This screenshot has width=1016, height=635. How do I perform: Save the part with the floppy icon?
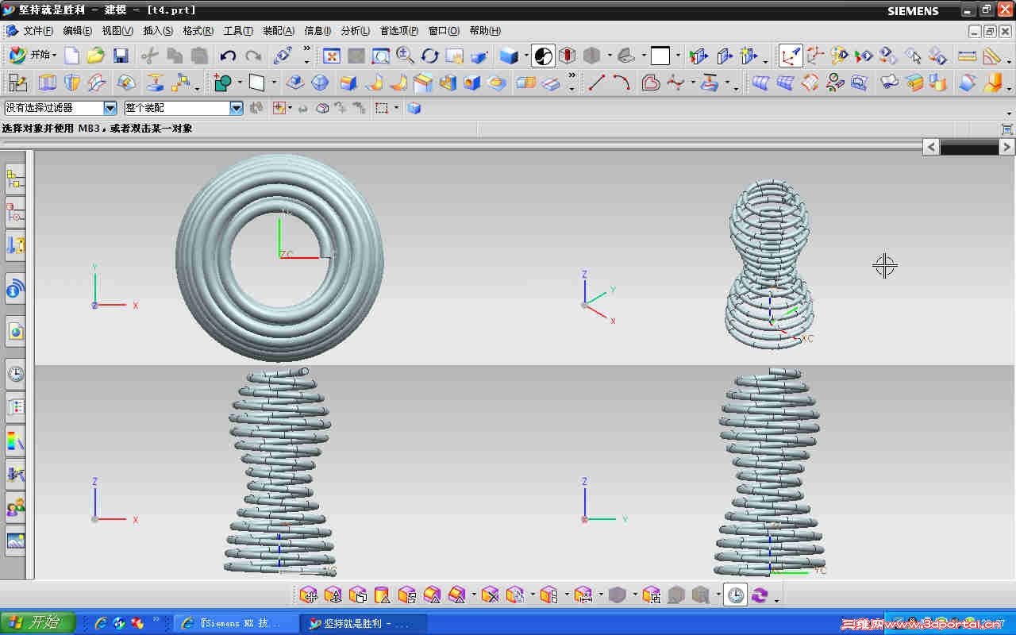[121, 56]
